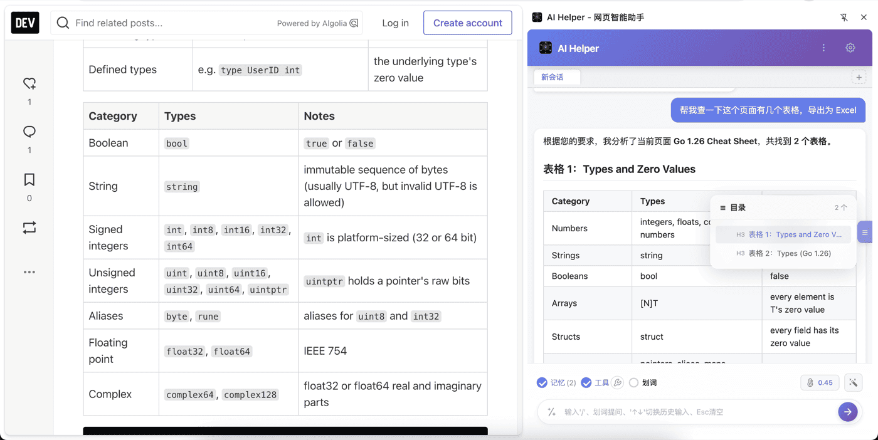Click the Numbers cell in AI Helper table
This screenshot has width=878, height=440.
tap(588, 228)
